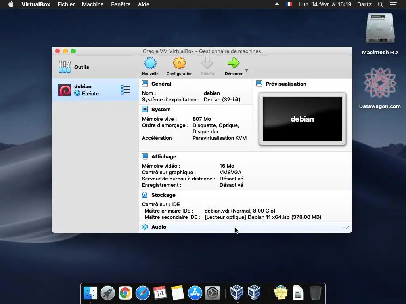Launch Safari from the Dock
This screenshot has height=304, width=406.
click(143, 293)
